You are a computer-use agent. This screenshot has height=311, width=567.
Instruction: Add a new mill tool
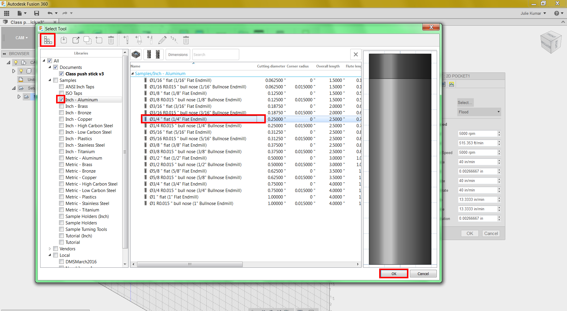(x=126, y=40)
